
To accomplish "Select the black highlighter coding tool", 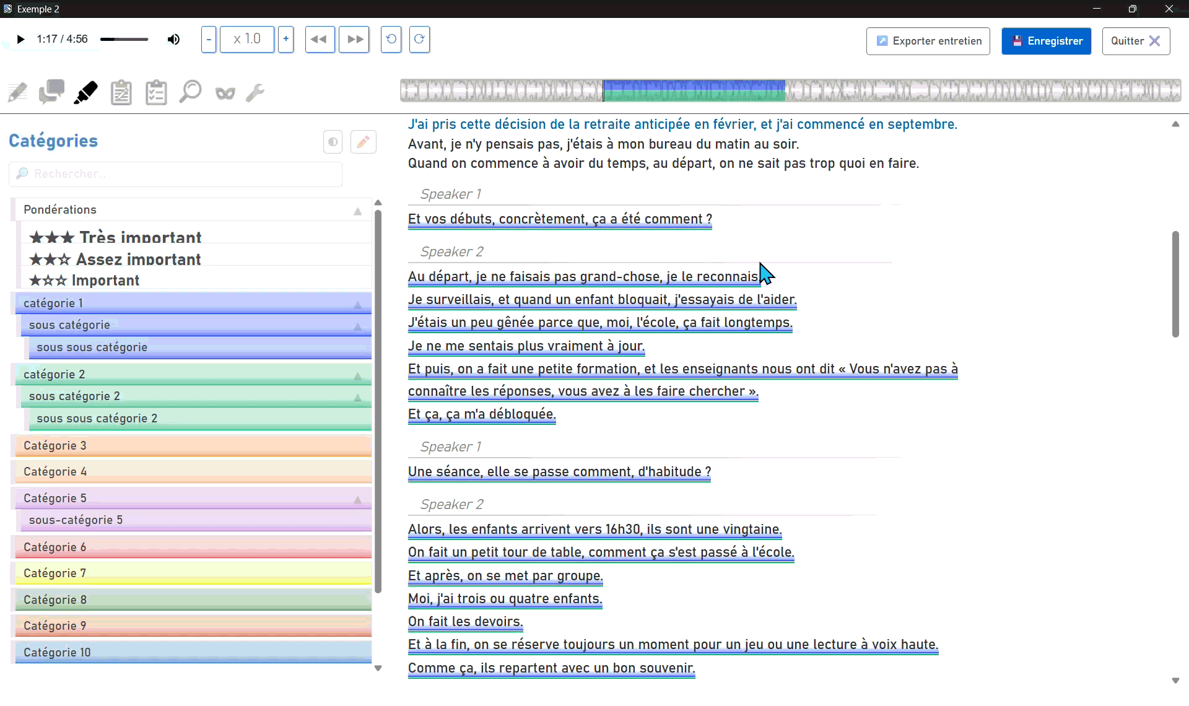I will [x=86, y=92].
